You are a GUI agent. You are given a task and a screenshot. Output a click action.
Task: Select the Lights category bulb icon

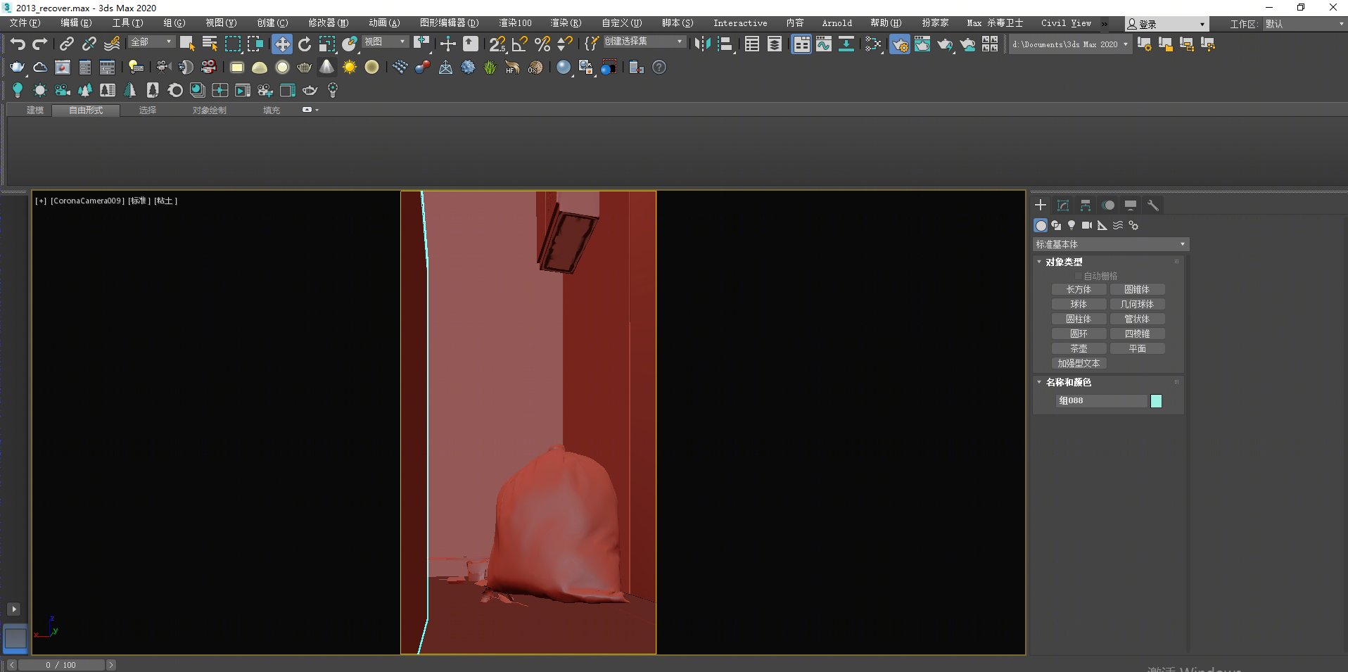[x=1072, y=225]
